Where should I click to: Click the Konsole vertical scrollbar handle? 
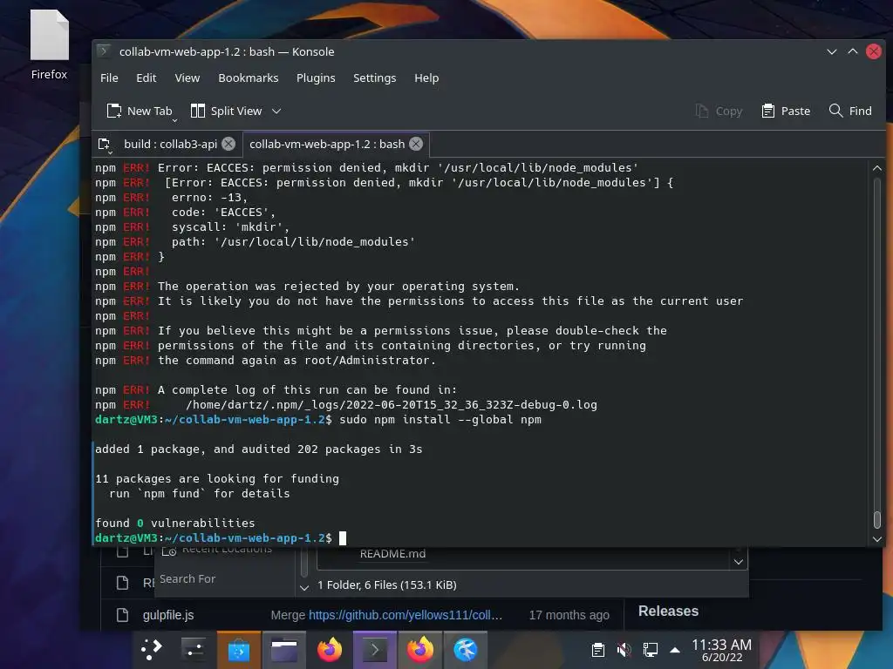[877, 519]
